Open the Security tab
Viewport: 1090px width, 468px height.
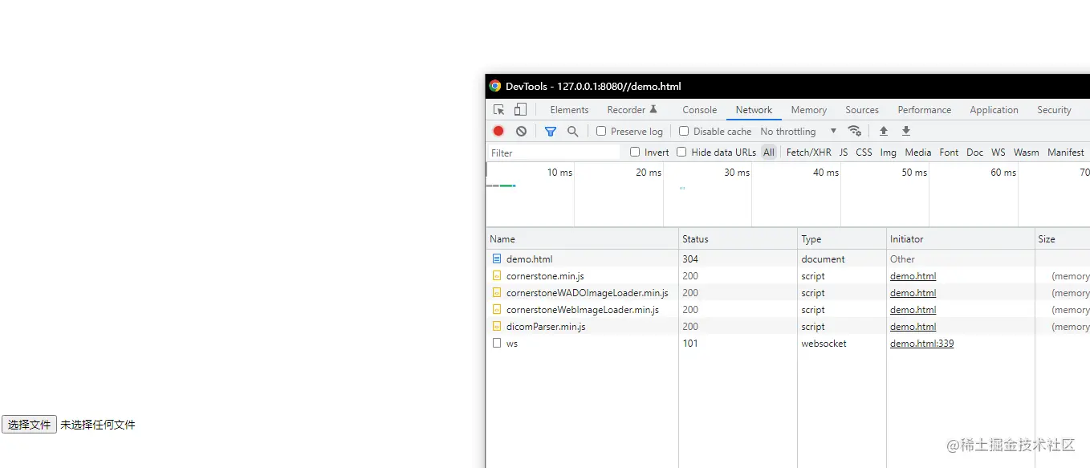tap(1054, 110)
